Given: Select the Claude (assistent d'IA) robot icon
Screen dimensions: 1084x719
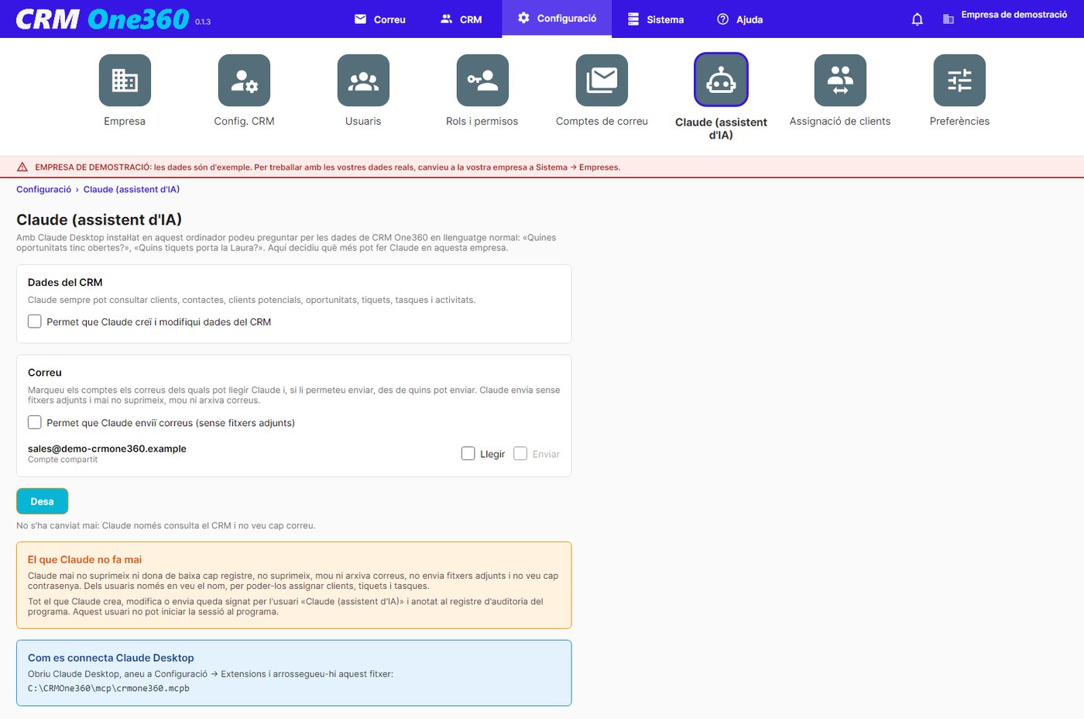Looking at the screenshot, I should tap(721, 80).
